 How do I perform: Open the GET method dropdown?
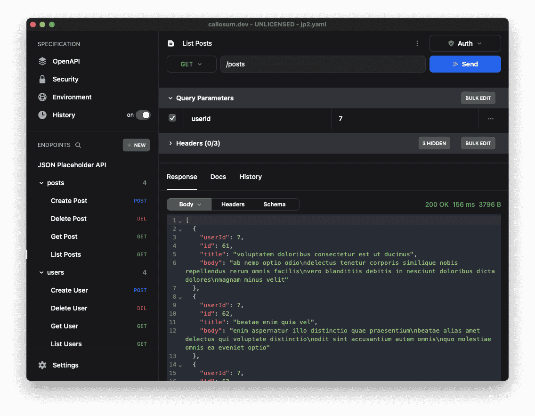click(191, 64)
